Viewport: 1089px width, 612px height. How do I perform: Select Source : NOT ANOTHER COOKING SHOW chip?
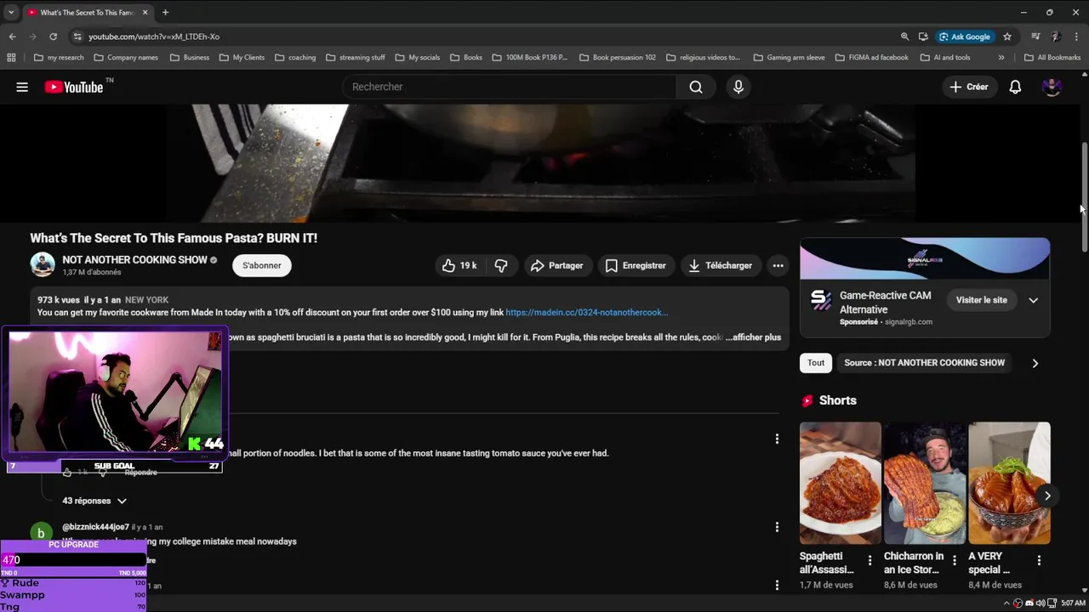tap(924, 363)
